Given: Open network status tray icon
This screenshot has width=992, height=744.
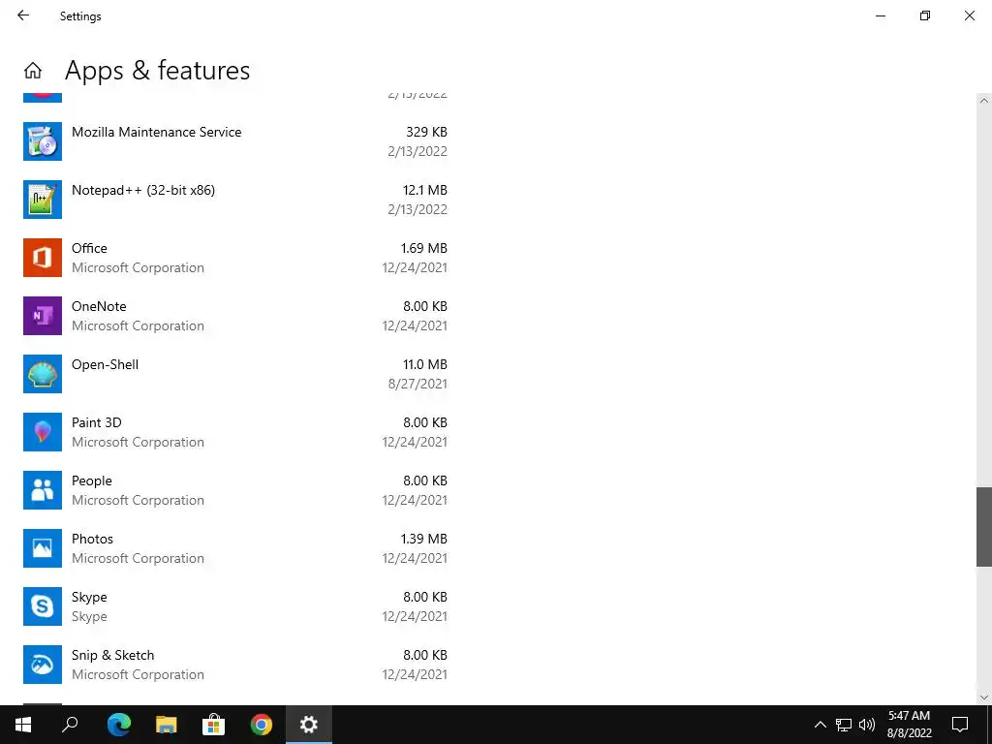Looking at the screenshot, I should coord(844,725).
